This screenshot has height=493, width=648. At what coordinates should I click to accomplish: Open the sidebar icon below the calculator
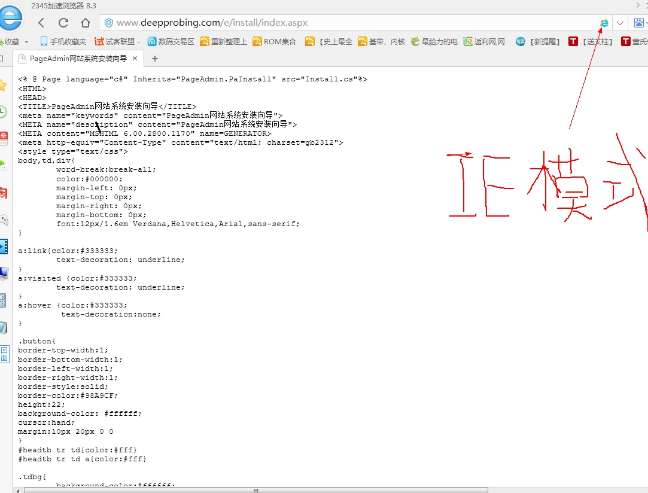point(4,328)
